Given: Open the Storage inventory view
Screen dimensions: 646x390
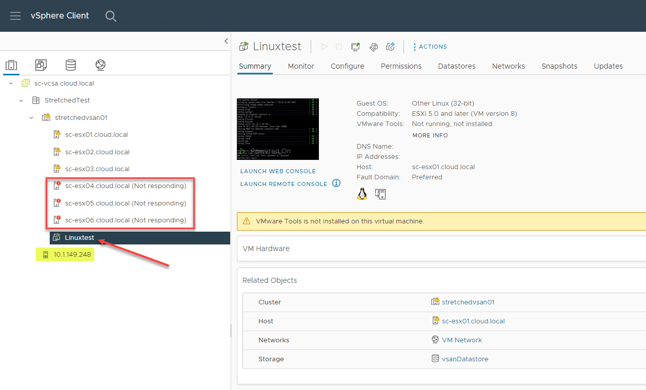Looking at the screenshot, I should click(x=71, y=65).
